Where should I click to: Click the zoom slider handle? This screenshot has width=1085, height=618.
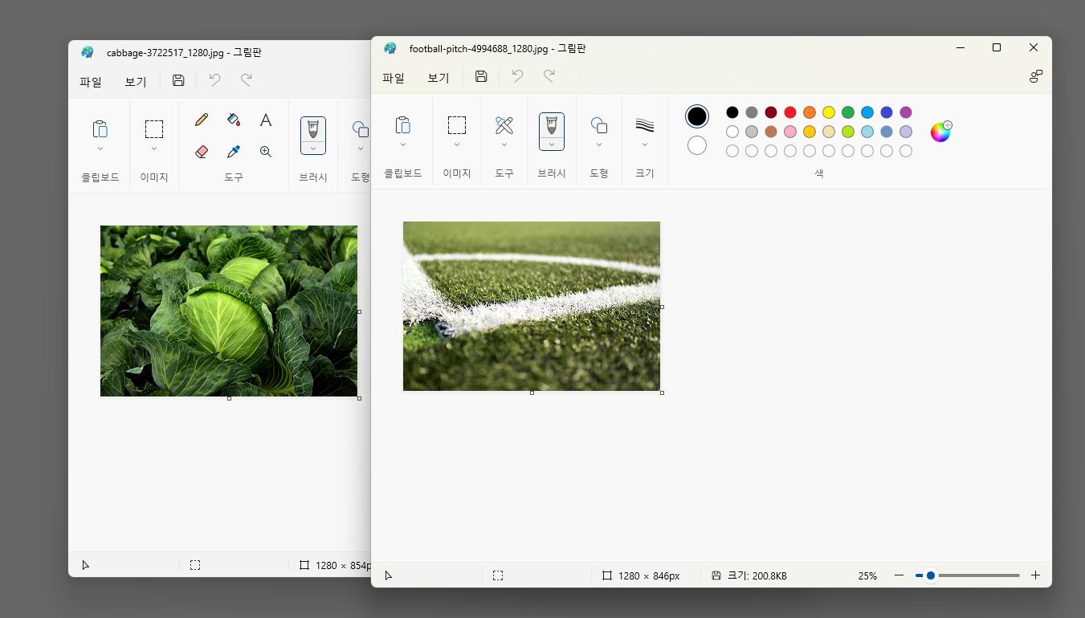pos(930,575)
